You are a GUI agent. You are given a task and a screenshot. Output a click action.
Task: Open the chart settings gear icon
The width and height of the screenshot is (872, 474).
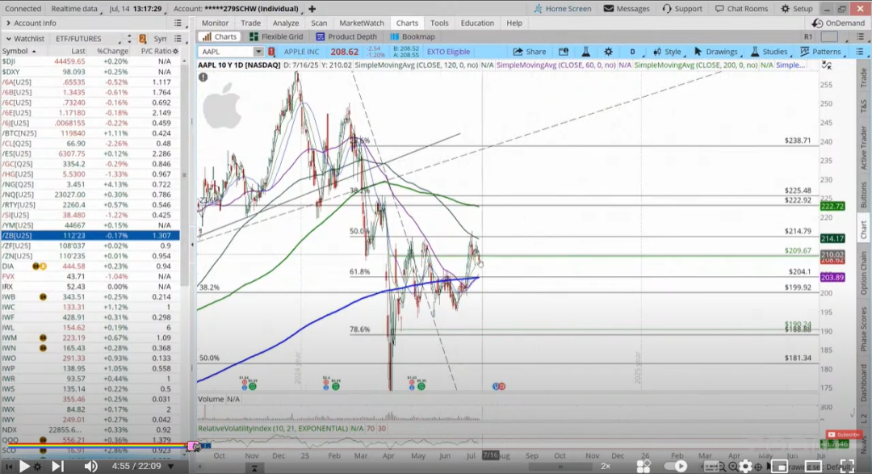609,51
